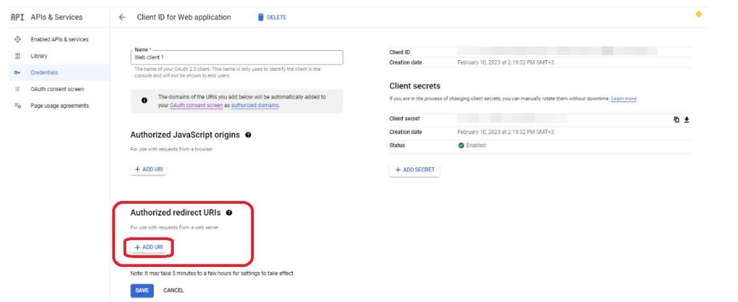Click the Enabled APIs & services icon
The width and height of the screenshot is (738, 302).
pyautogui.click(x=18, y=39)
